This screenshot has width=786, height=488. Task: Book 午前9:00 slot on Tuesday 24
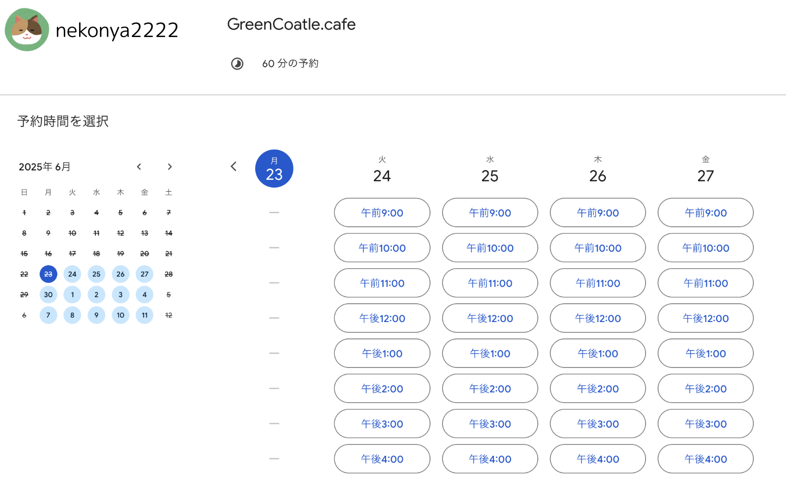pyautogui.click(x=382, y=213)
